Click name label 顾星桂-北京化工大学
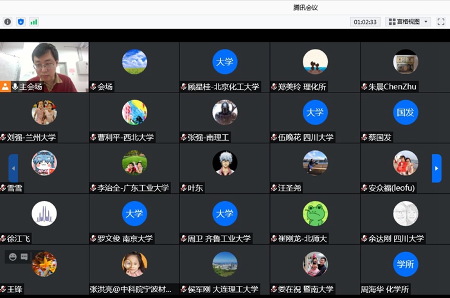 [224, 87]
